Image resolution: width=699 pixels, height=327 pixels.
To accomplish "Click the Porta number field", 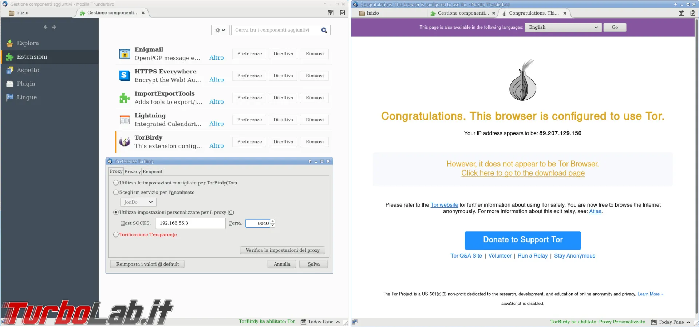I will [x=258, y=223].
